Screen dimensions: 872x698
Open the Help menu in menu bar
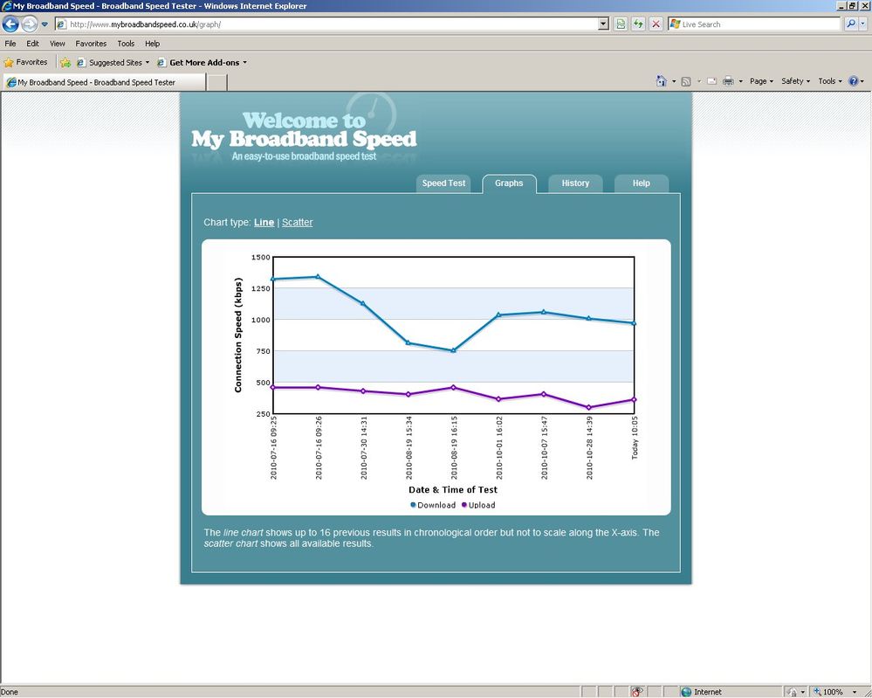[x=153, y=44]
